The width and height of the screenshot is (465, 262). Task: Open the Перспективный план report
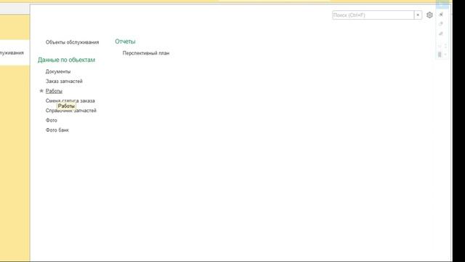pos(146,53)
